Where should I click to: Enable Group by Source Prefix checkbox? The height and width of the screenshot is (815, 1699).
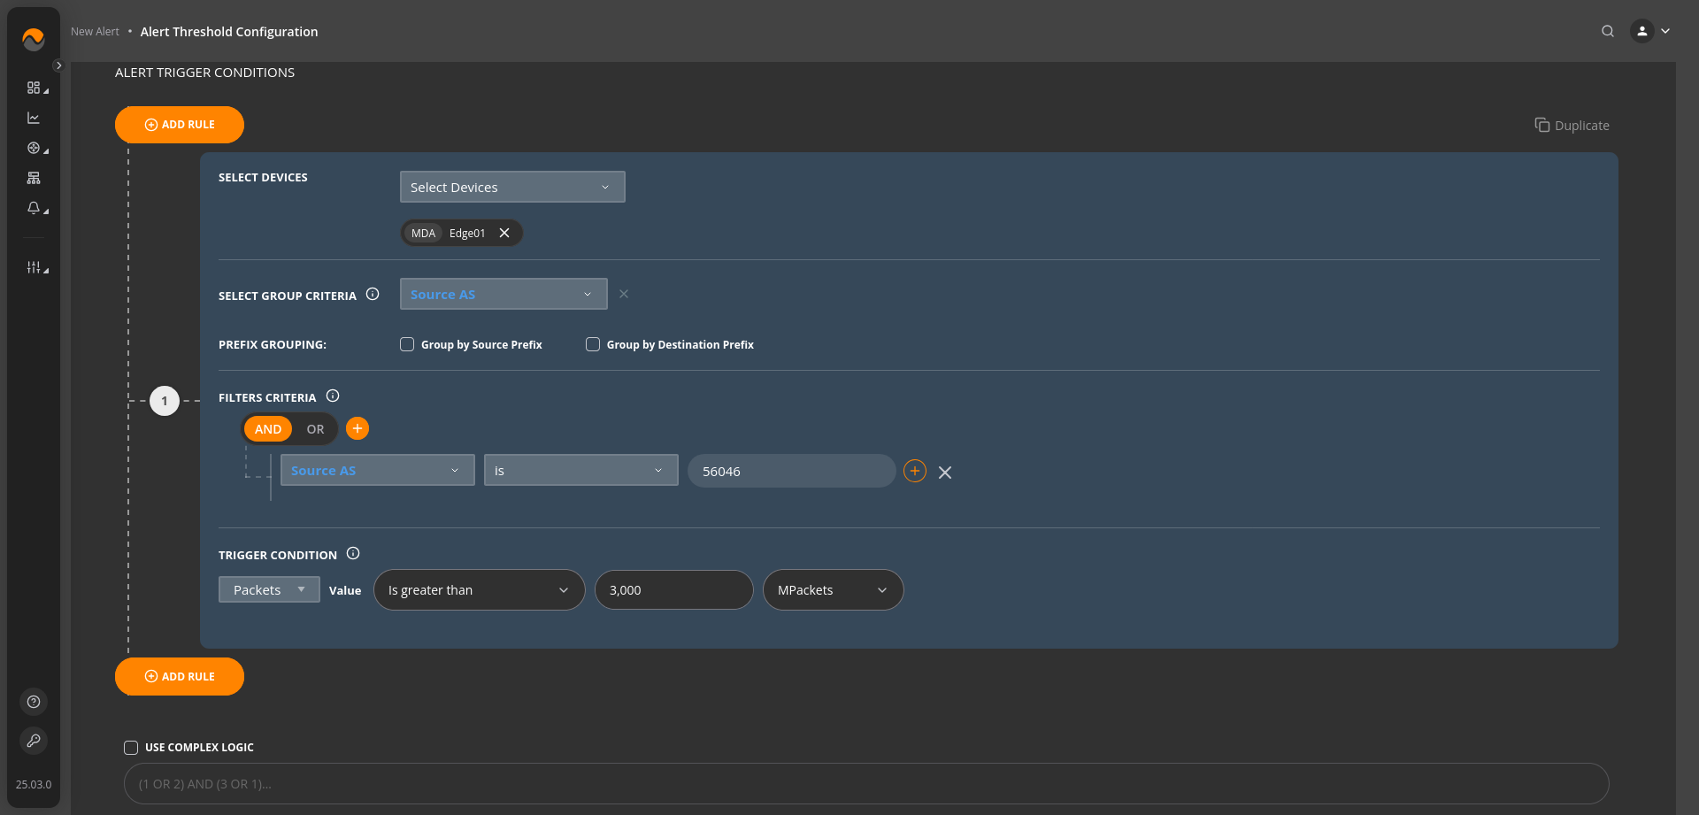click(x=407, y=344)
